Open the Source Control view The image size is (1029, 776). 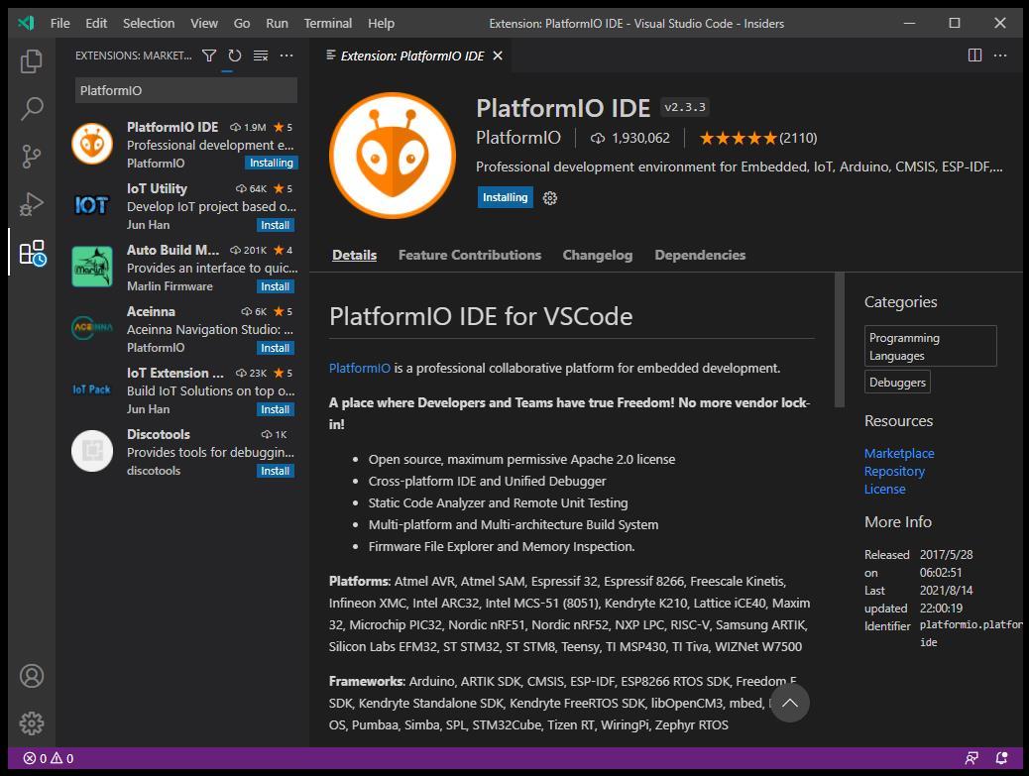tap(32, 157)
